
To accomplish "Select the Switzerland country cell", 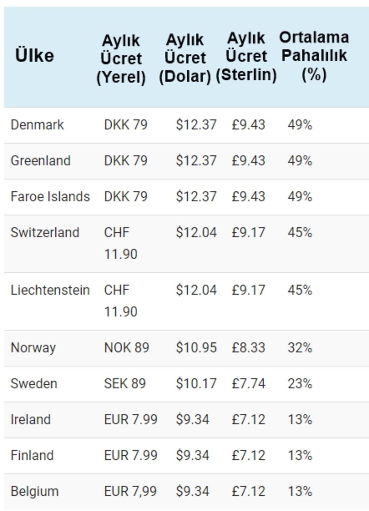I will click(45, 232).
